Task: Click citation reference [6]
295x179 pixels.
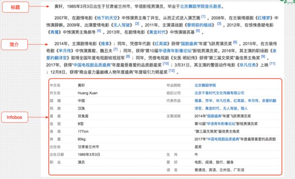Action: (x=235, y=42)
